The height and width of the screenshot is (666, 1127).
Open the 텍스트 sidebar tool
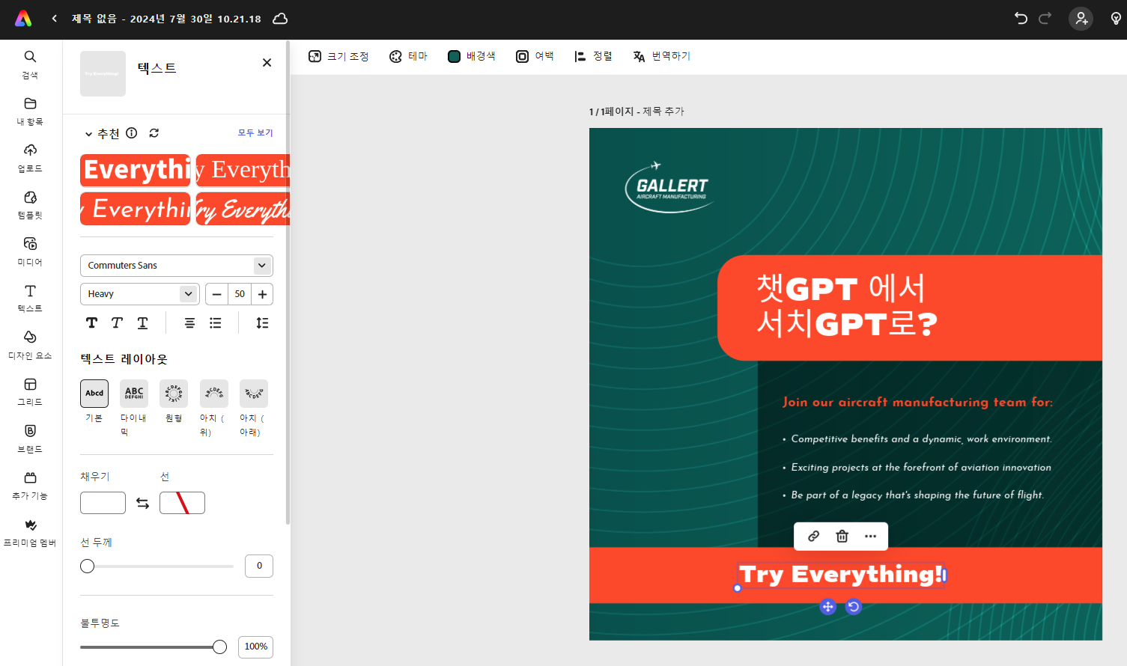30,298
